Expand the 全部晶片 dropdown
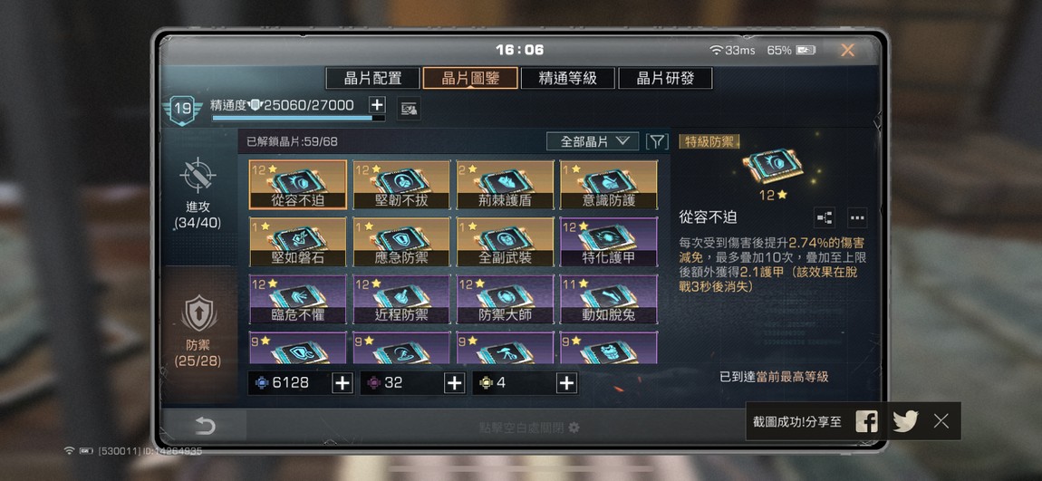The image size is (1042, 481). [593, 141]
